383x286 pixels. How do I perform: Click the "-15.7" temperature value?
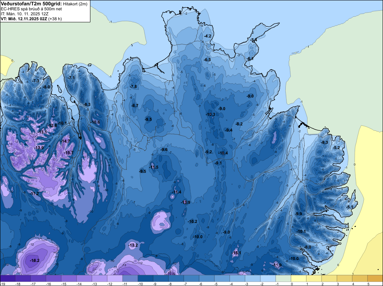coord(69,153)
